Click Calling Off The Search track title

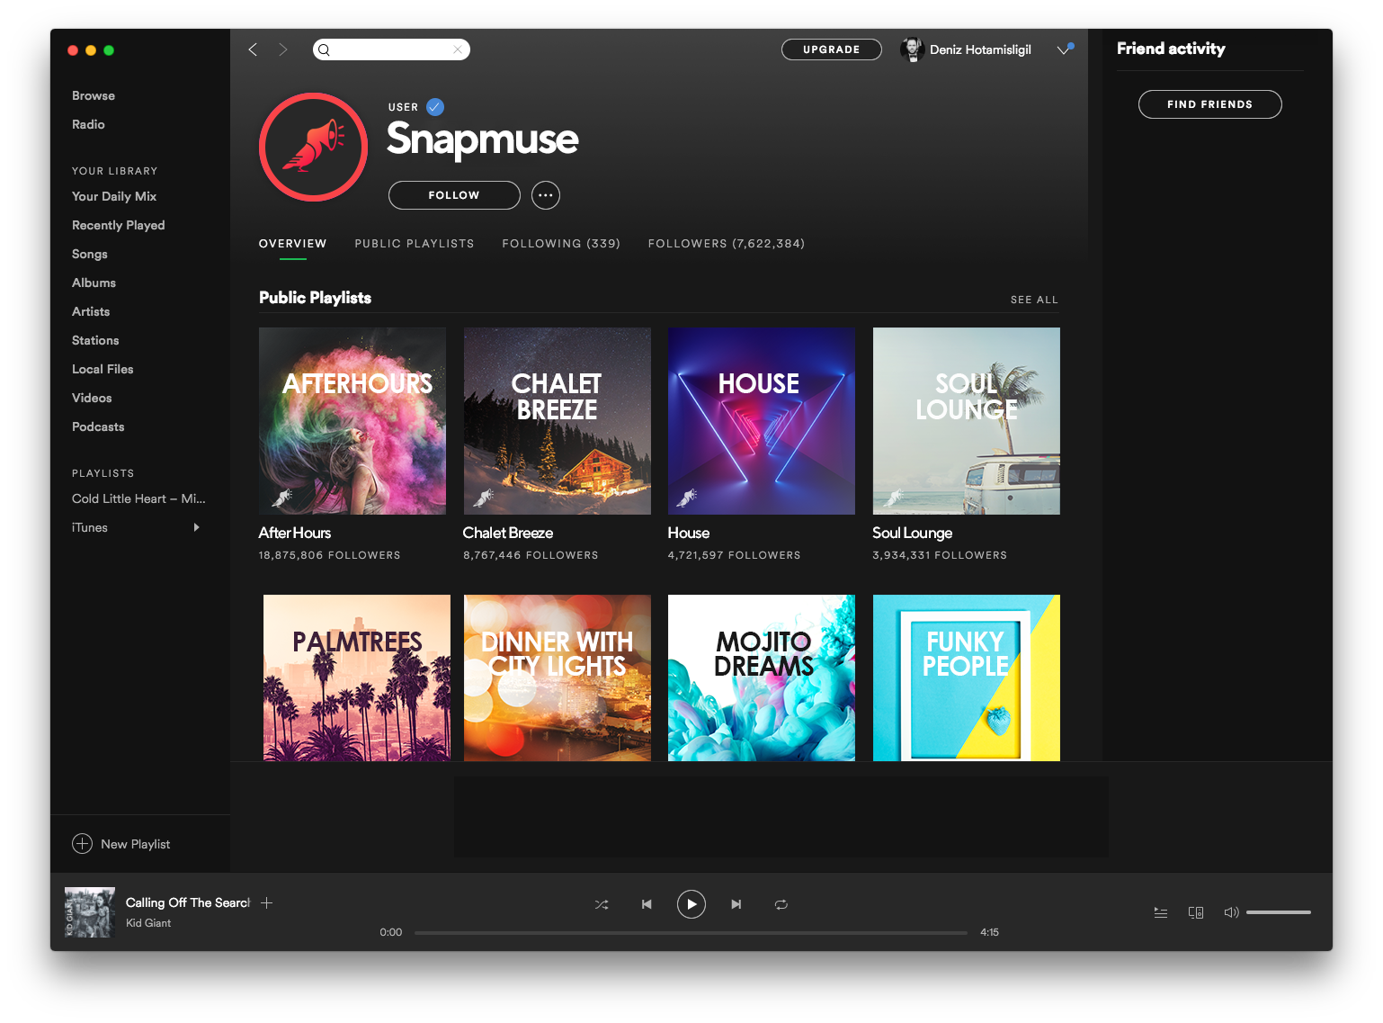(x=188, y=902)
